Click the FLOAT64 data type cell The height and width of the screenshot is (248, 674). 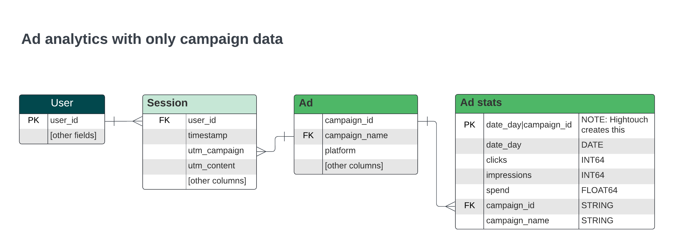coord(599,190)
